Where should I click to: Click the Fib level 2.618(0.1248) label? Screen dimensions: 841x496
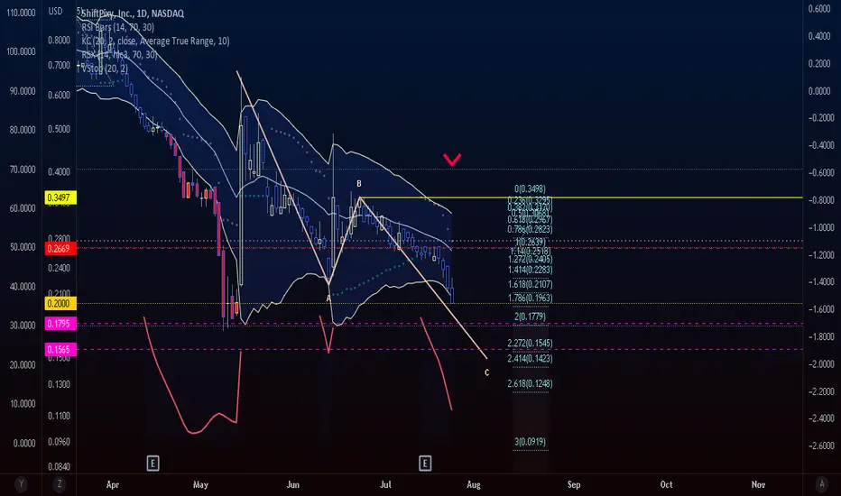point(530,384)
